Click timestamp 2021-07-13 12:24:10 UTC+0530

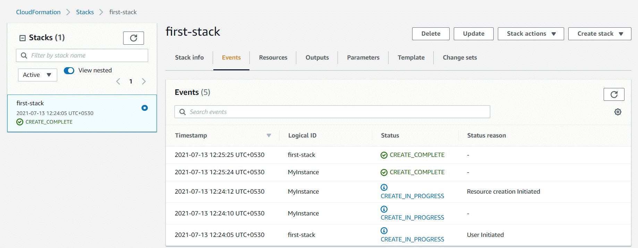(x=220, y=213)
